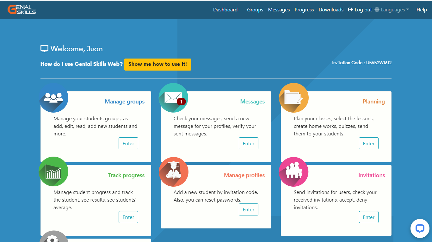Open the Downloads menu item

coord(331,10)
